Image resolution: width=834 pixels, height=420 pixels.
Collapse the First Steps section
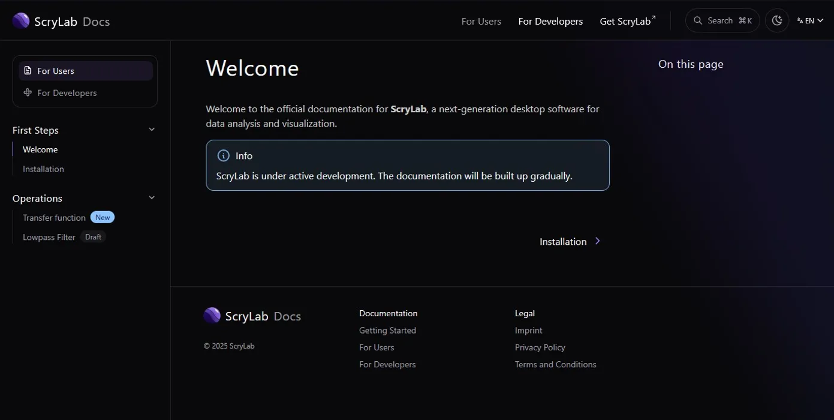[152, 129]
